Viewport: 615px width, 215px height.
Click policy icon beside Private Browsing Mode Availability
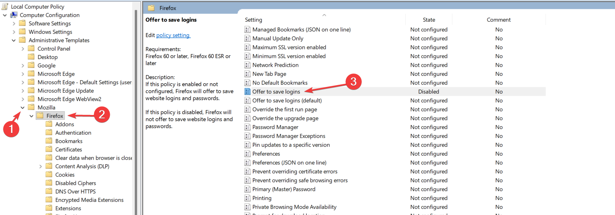248,207
